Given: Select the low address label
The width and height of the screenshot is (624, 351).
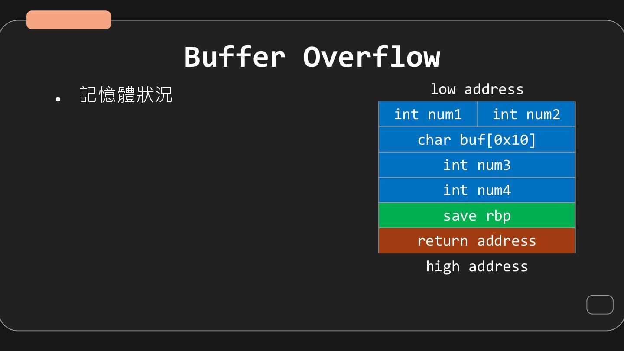Looking at the screenshot, I should pos(477,89).
